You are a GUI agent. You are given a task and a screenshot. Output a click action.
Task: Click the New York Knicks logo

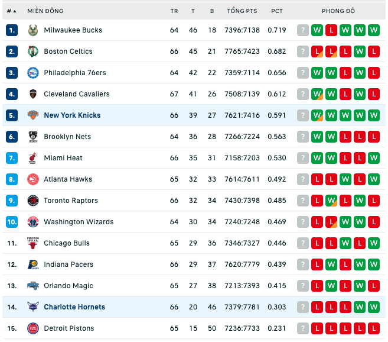pos(33,115)
